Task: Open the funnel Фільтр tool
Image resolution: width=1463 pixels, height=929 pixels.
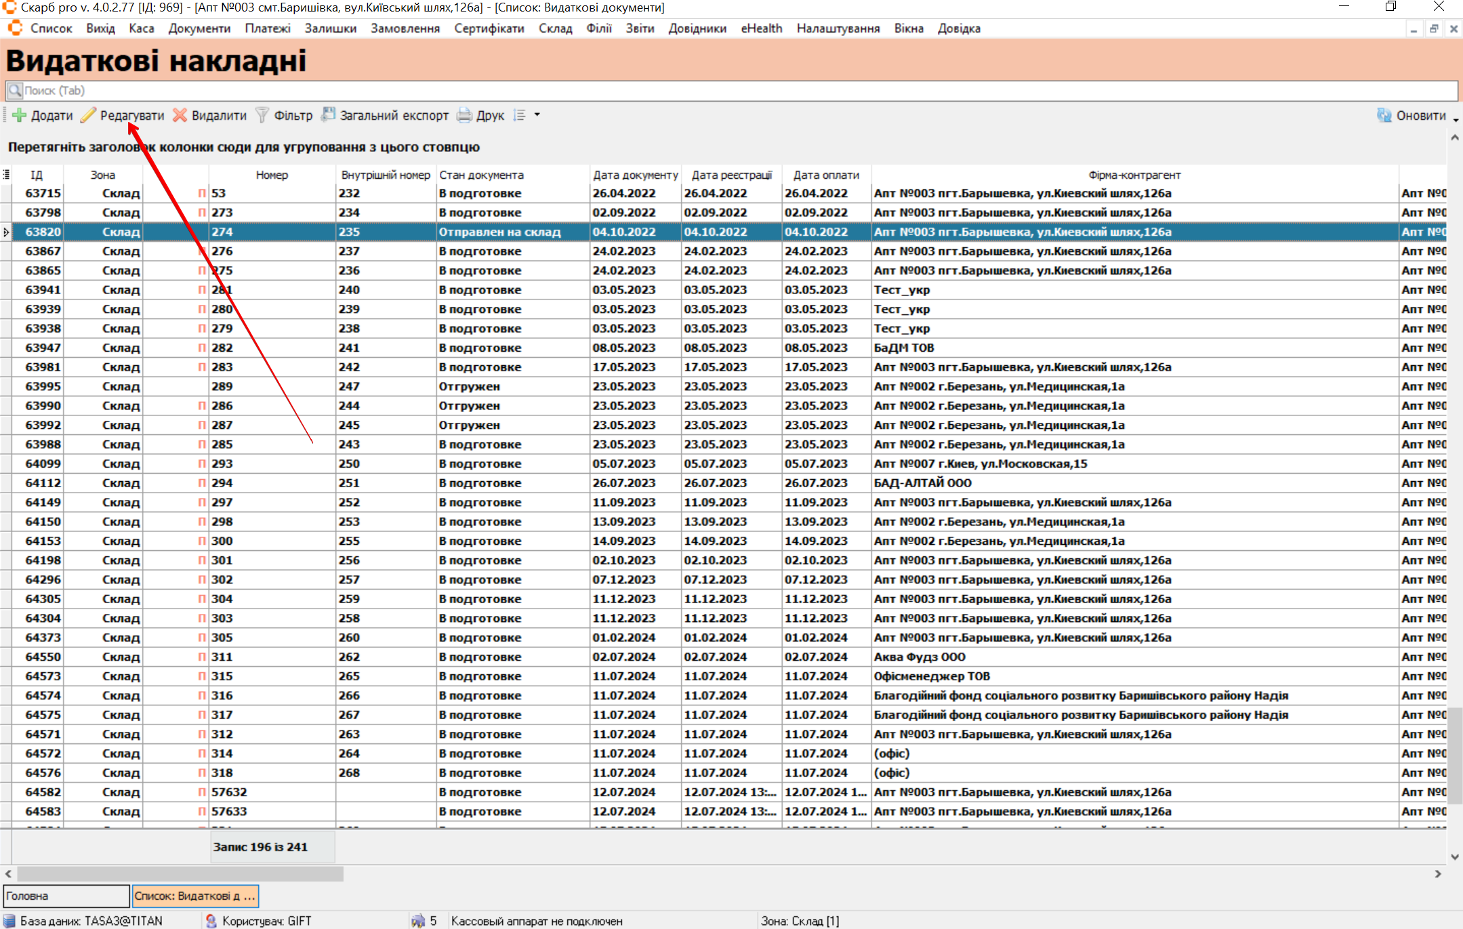Action: (262, 115)
